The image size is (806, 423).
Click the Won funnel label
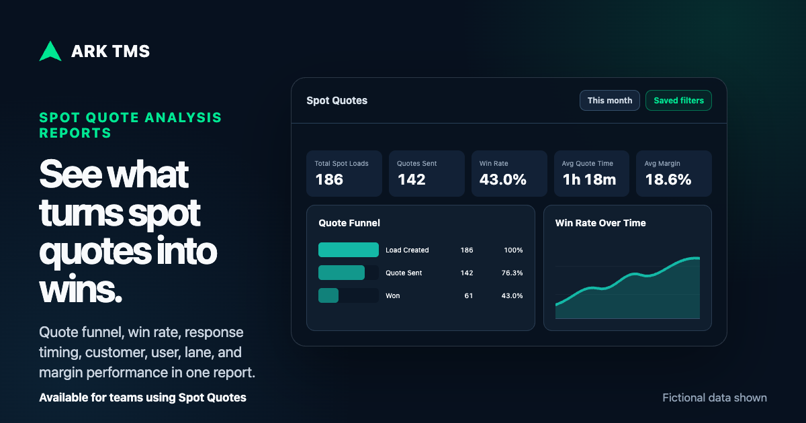(392, 295)
